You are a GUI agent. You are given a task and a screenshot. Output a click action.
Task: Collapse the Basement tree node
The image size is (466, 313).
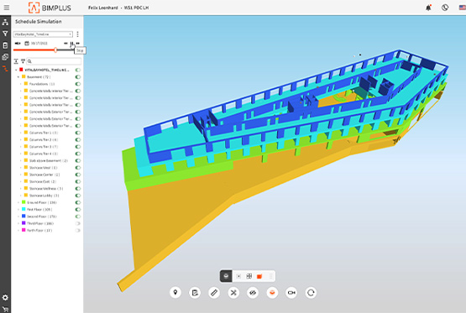(18, 77)
